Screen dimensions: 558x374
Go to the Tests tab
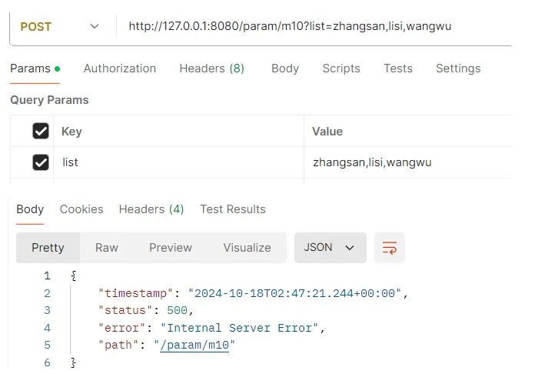398,68
